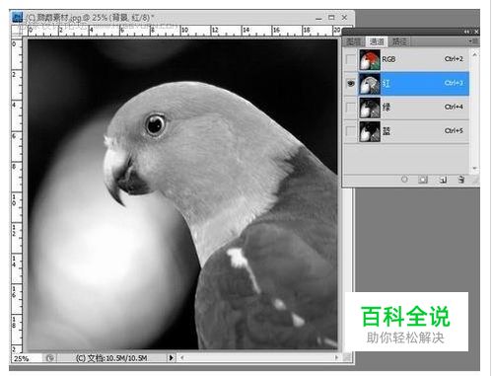The image size is (493, 376).
Task: Click the horizontal scrollbar left arrow
Action: [182, 357]
